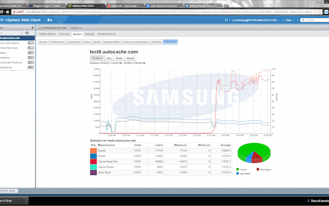Click the Writes blue color swatch
This screenshot has height=206, width=329.
coord(93,156)
